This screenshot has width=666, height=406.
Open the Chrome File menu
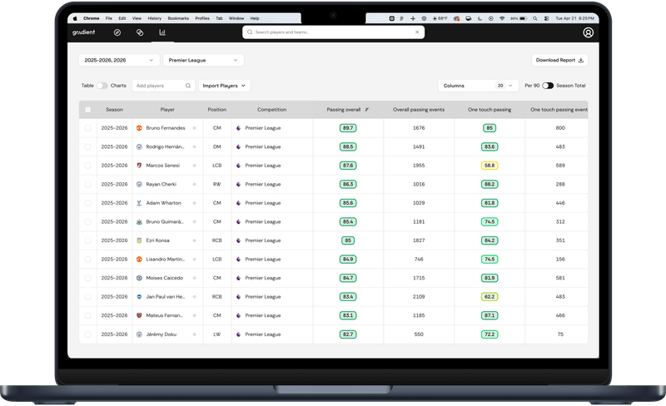[109, 18]
